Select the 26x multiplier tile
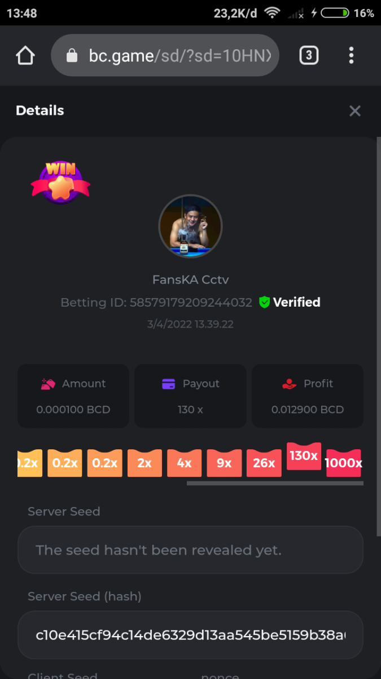Image resolution: width=381 pixels, height=679 pixels. 264,463
